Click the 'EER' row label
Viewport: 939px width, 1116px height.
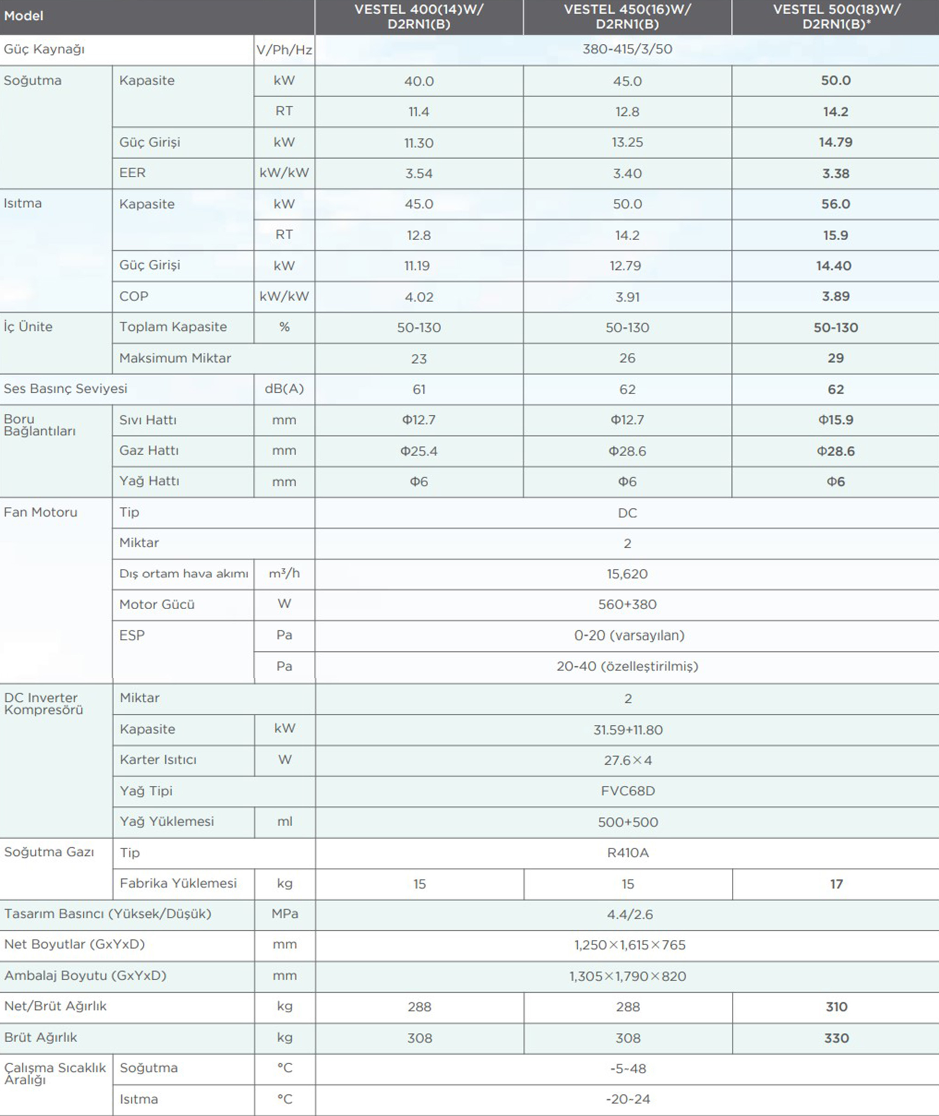(133, 173)
